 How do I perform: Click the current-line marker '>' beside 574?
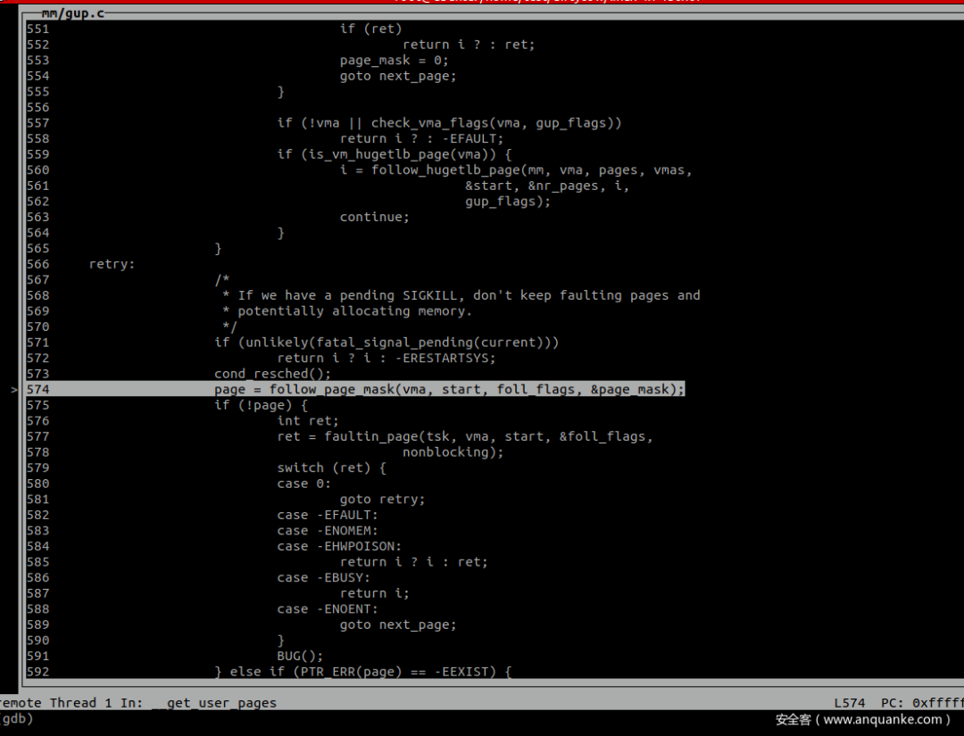click(14, 390)
